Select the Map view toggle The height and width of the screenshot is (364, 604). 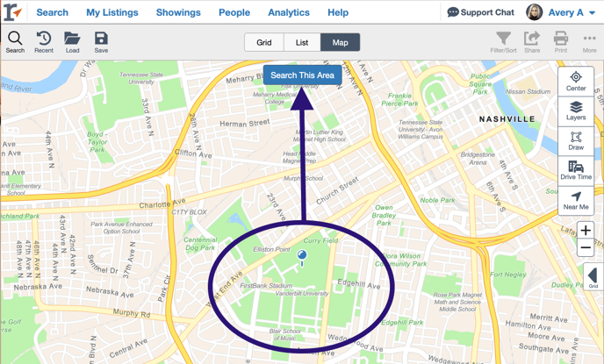pyautogui.click(x=340, y=42)
